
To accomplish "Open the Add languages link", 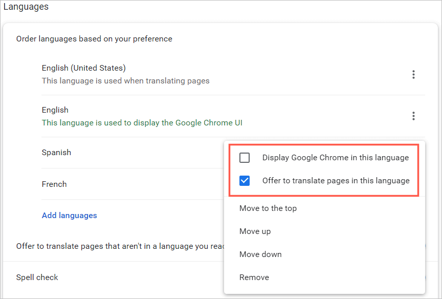I will click(69, 216).
